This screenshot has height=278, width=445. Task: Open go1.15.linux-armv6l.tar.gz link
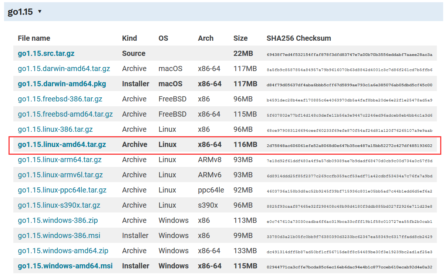point(60,175)
